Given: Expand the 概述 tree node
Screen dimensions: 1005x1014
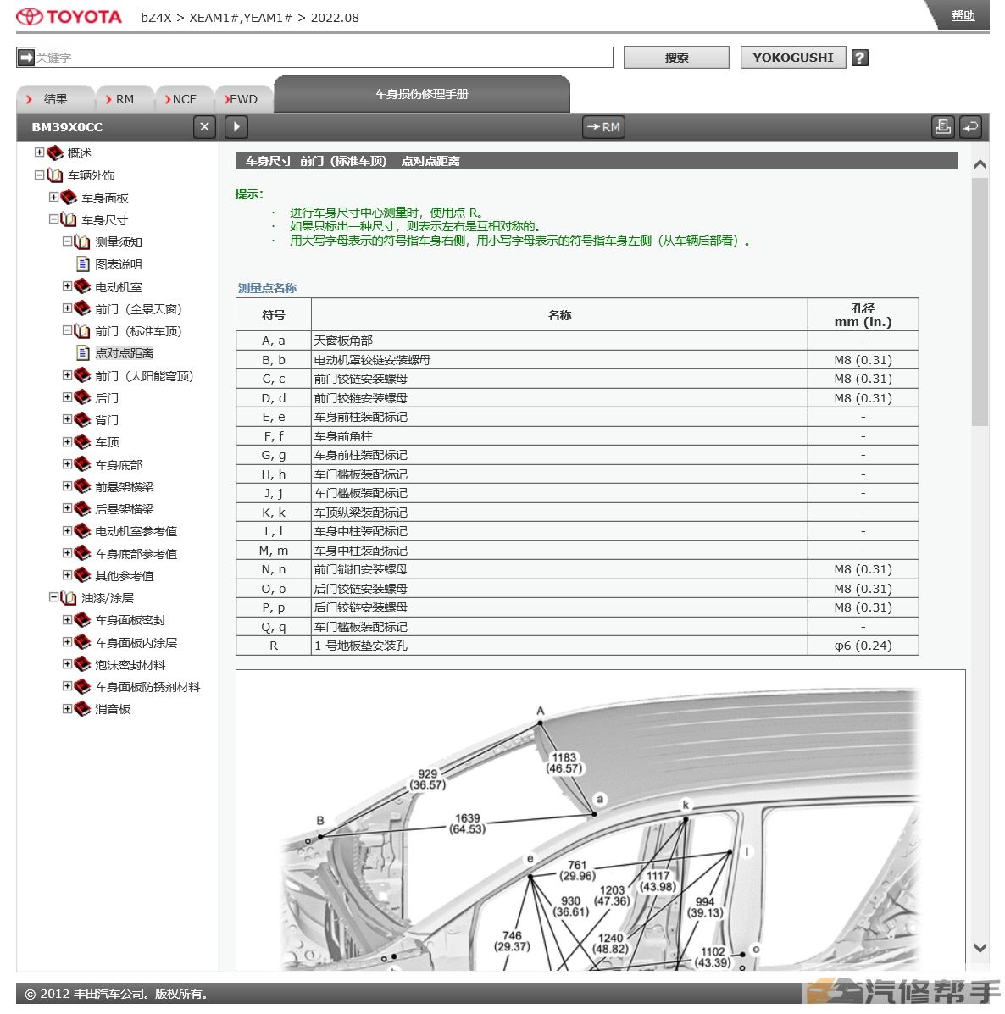Looking at the screenshot, I should 40,152.
